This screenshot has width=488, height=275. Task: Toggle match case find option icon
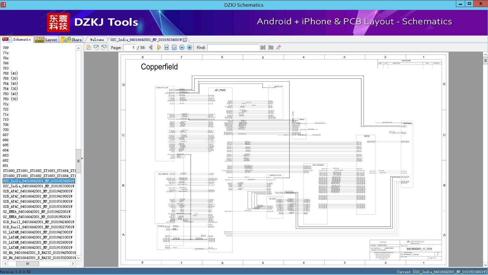click(278, 47)
